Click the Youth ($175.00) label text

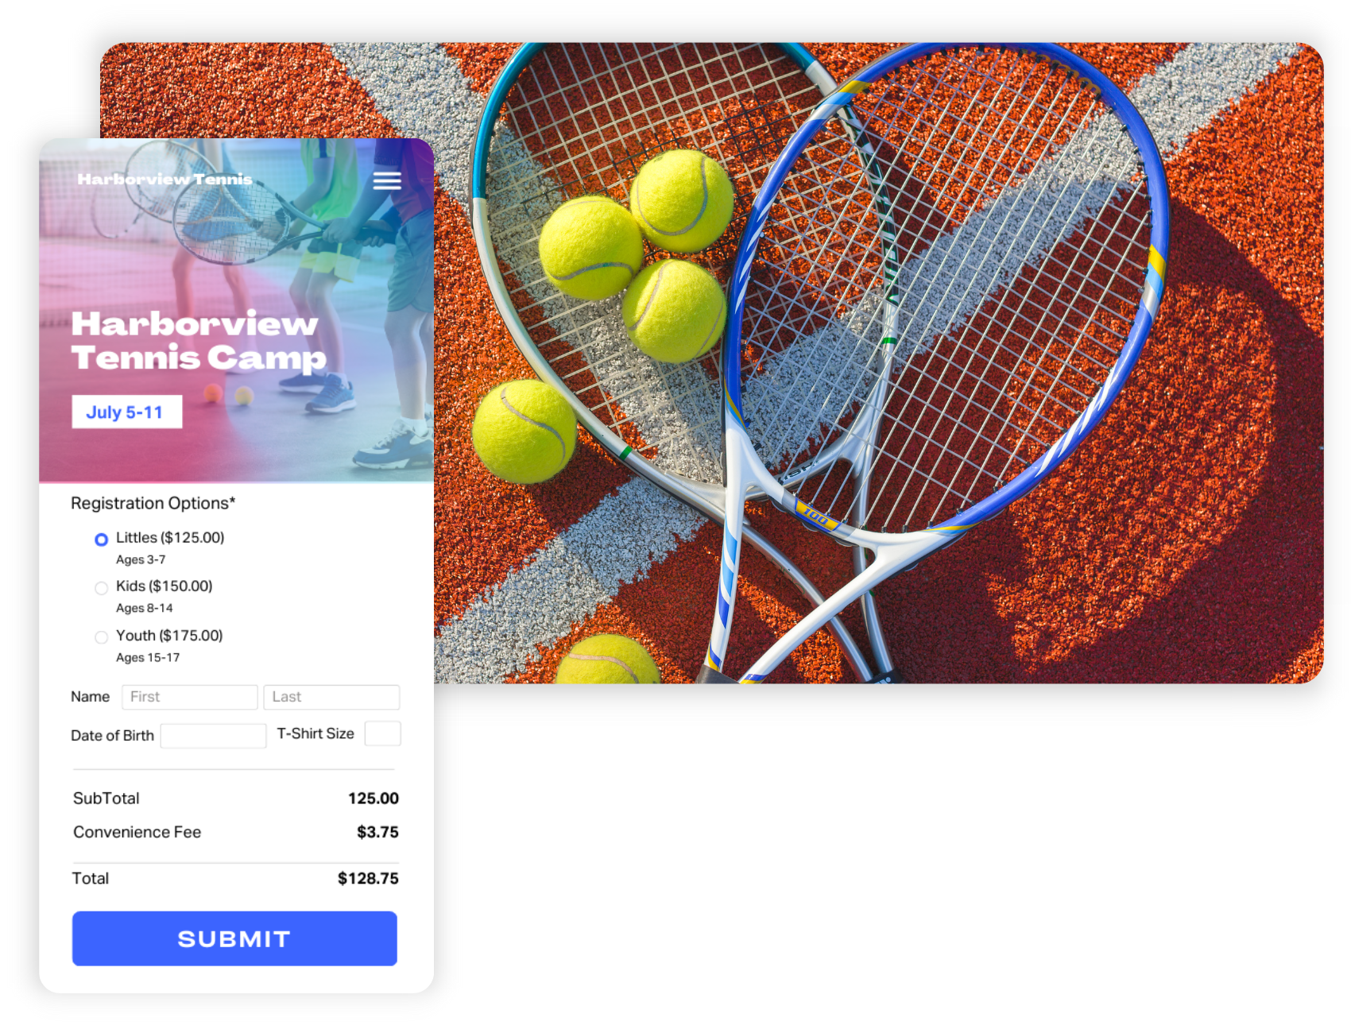[x=169, y=636]
